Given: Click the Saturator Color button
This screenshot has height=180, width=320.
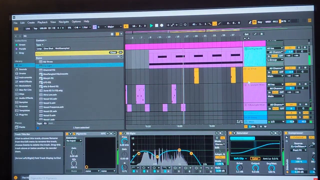Looking at the screenshot, I should (255, 159).
